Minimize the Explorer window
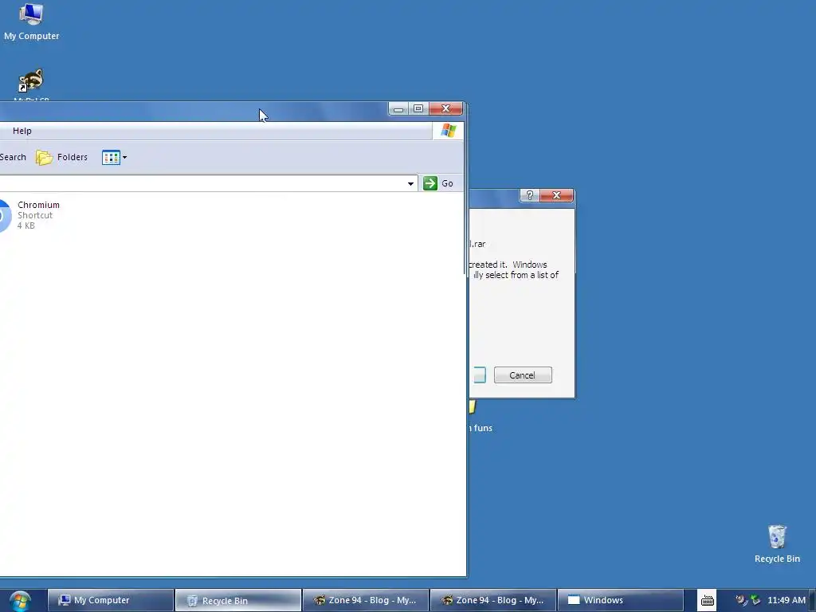Screen dimensions: 816x612 click(x=398, y=108)
